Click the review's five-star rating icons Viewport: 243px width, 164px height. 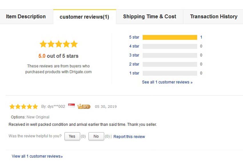(x=23, y=106)
